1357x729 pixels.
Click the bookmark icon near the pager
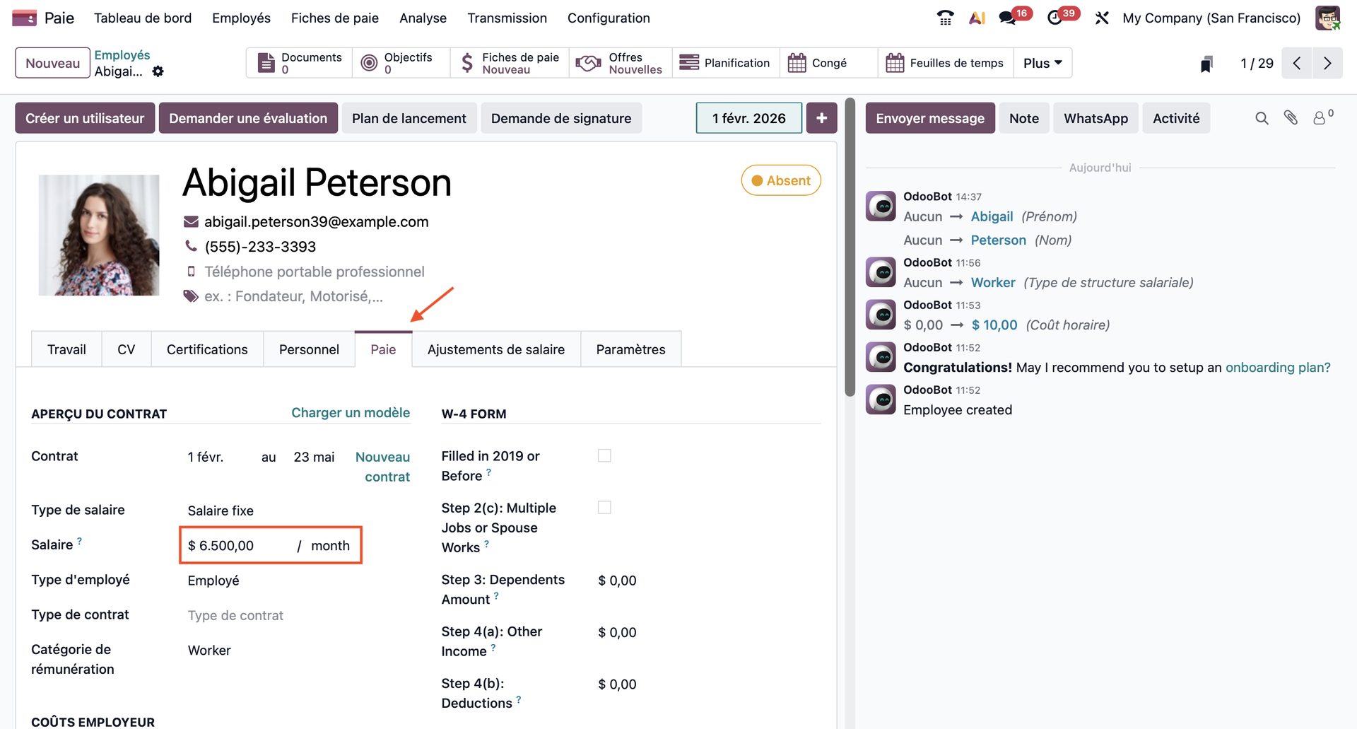[x=1206, y=64]
